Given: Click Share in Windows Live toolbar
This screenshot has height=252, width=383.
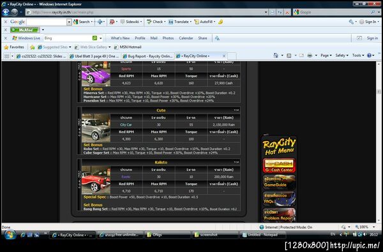Looking at the screenshot, I should click(202, 38).
